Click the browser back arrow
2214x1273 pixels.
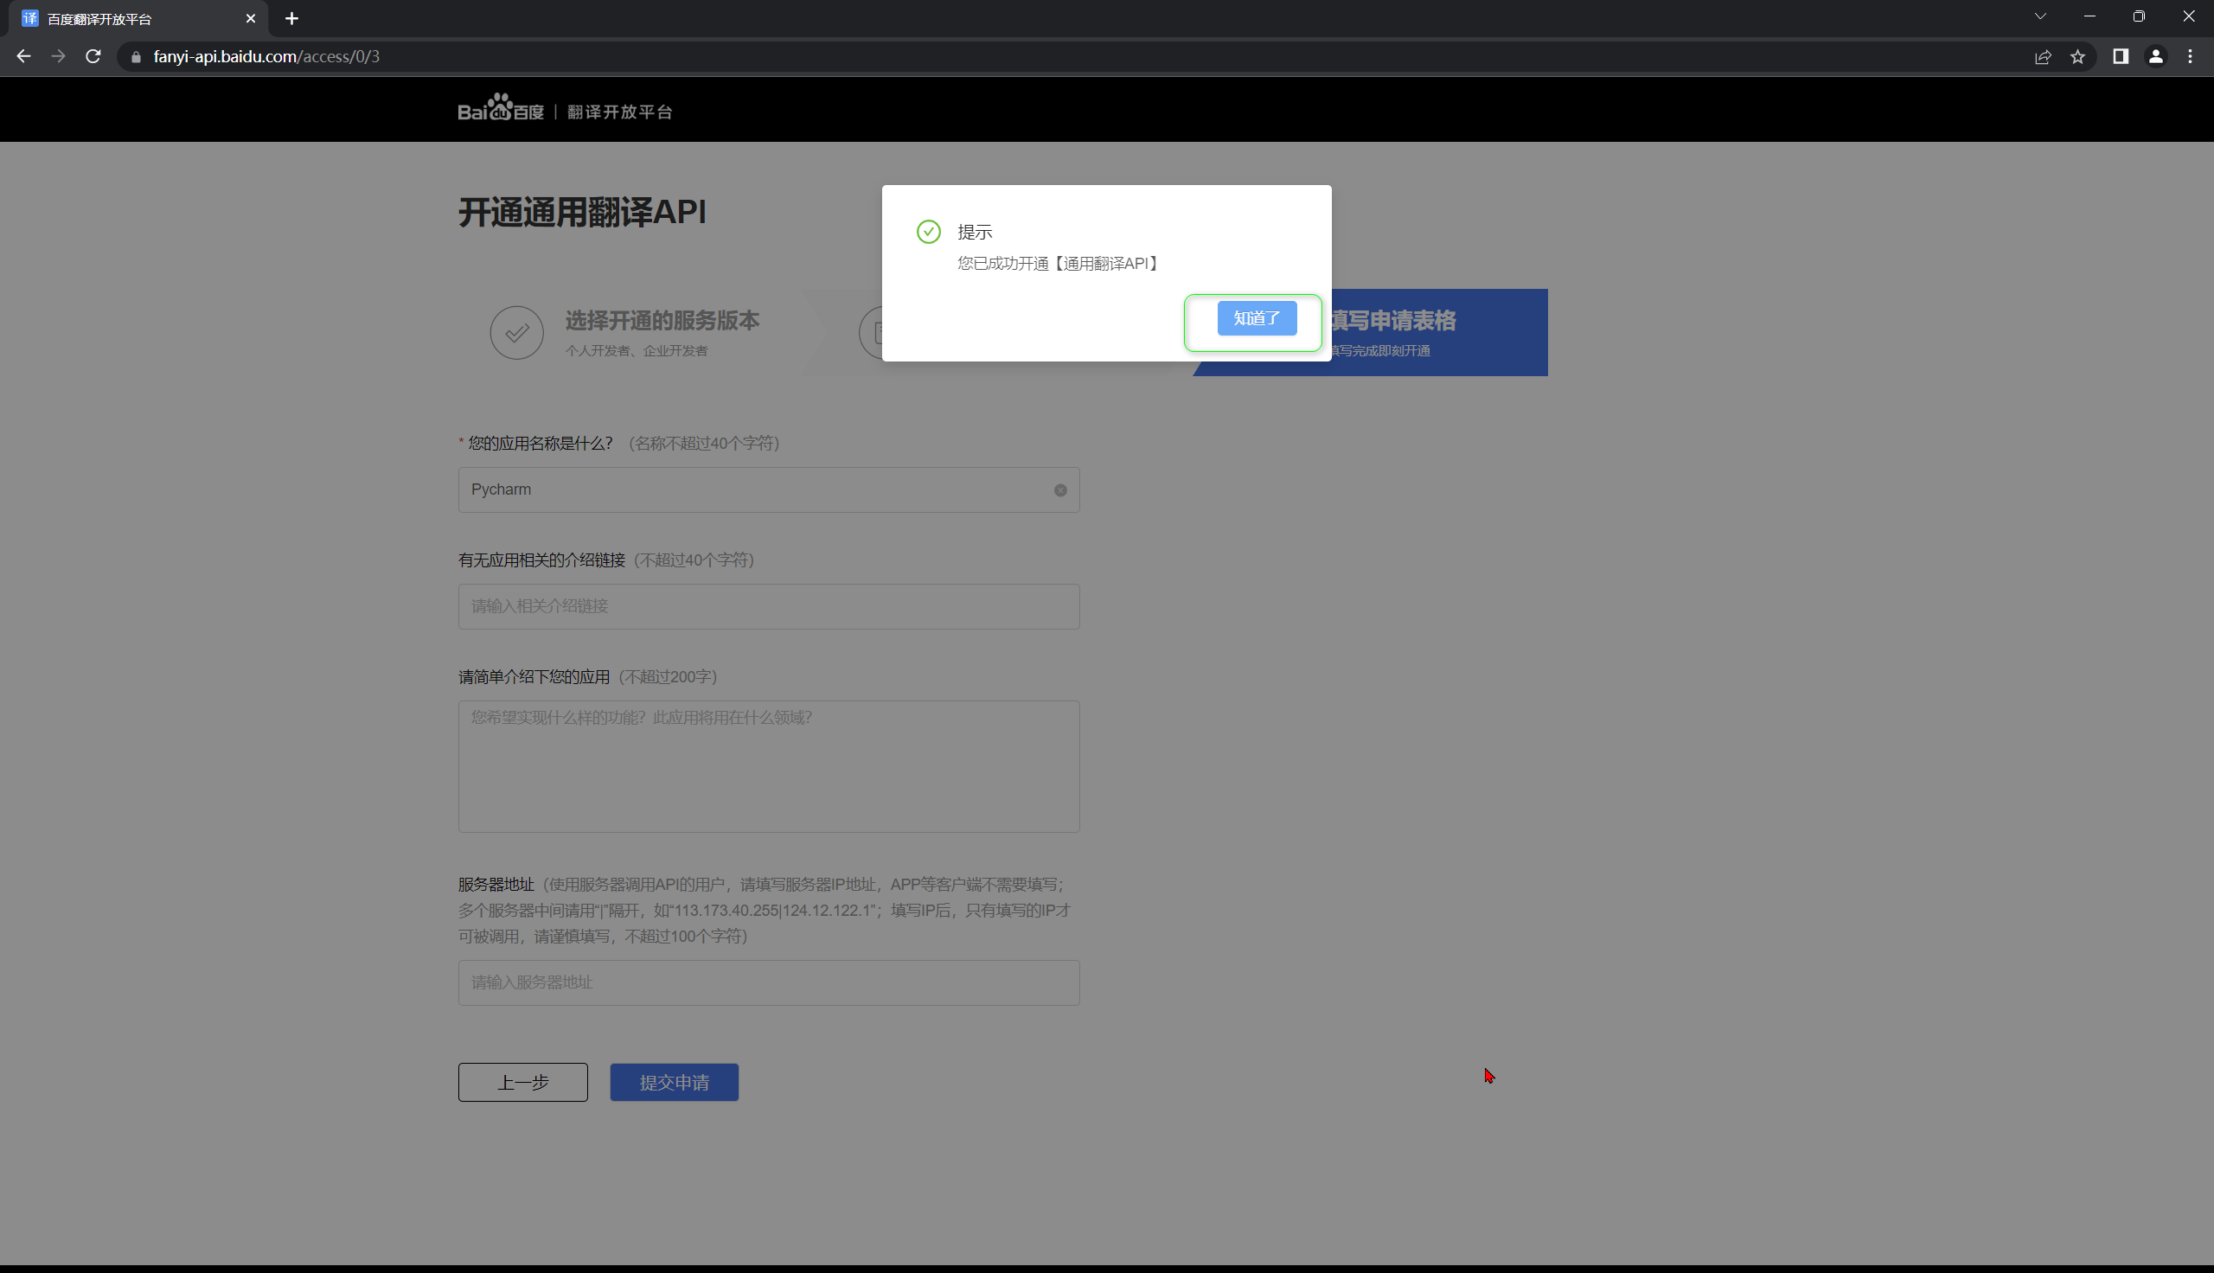click(23, 57)
